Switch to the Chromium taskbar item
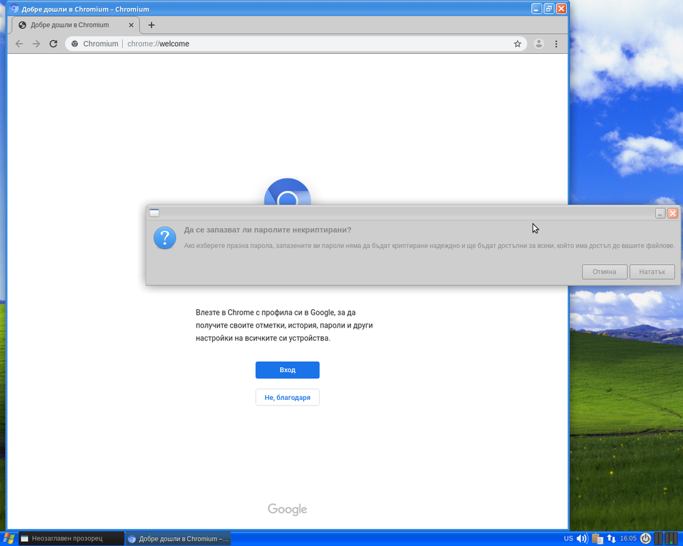Image resolution: width=683 pixels, height=546 pixels. point(178,538)
